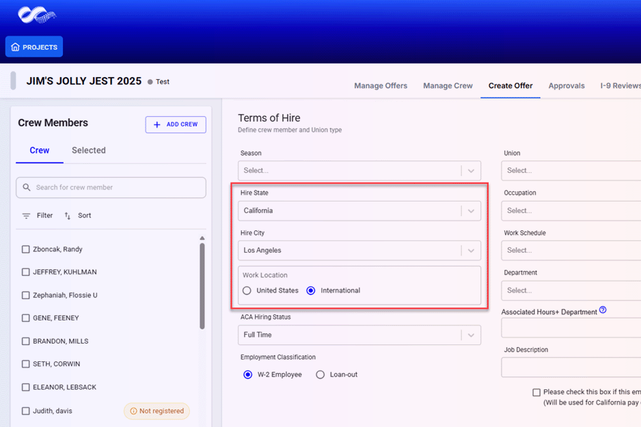Open Projects via the home button
This screenshot has width=641, height=427.
tap(34, 47)
